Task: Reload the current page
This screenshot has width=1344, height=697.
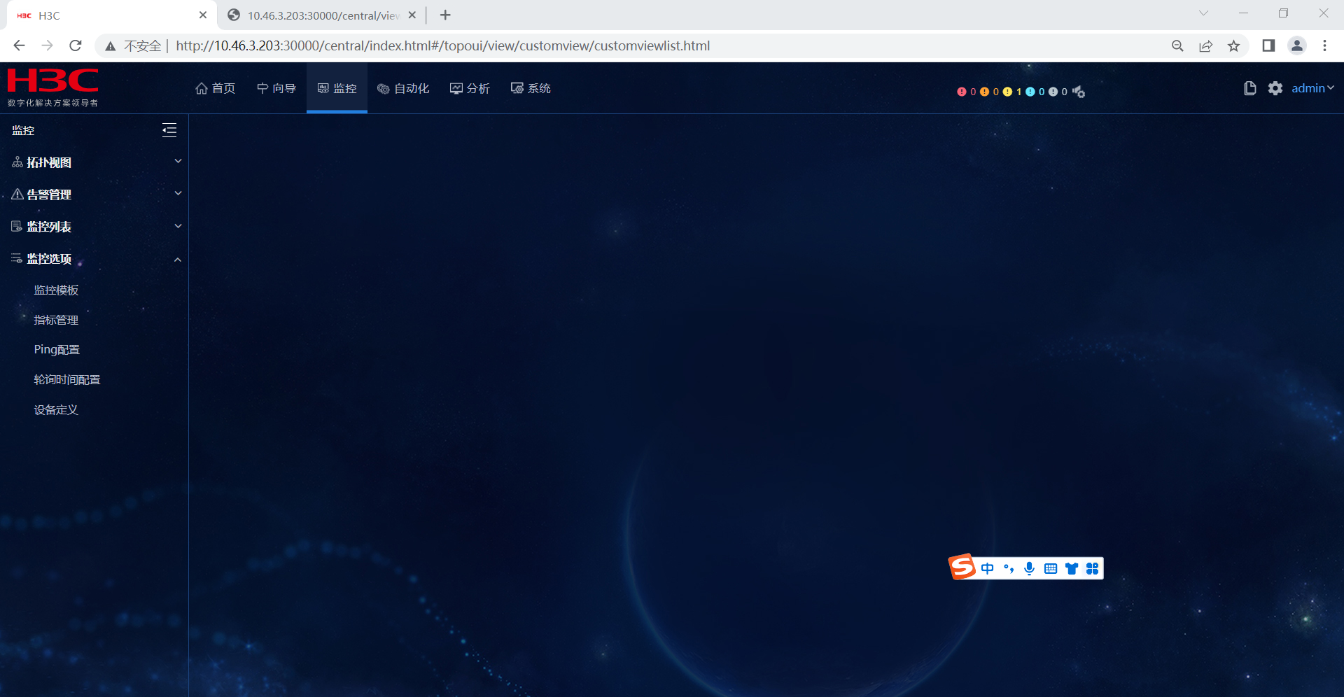Action: [76, 45]
